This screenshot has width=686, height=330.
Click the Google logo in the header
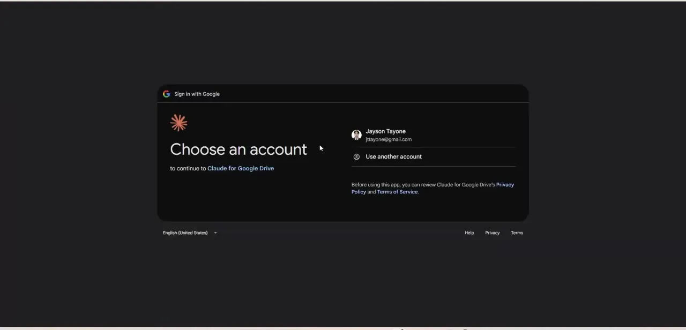coord(166,94)
